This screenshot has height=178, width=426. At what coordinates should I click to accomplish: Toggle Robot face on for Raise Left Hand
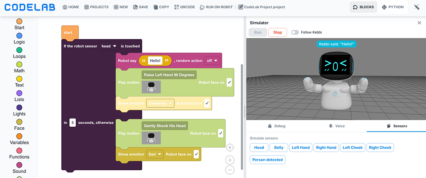click(229, 82)
